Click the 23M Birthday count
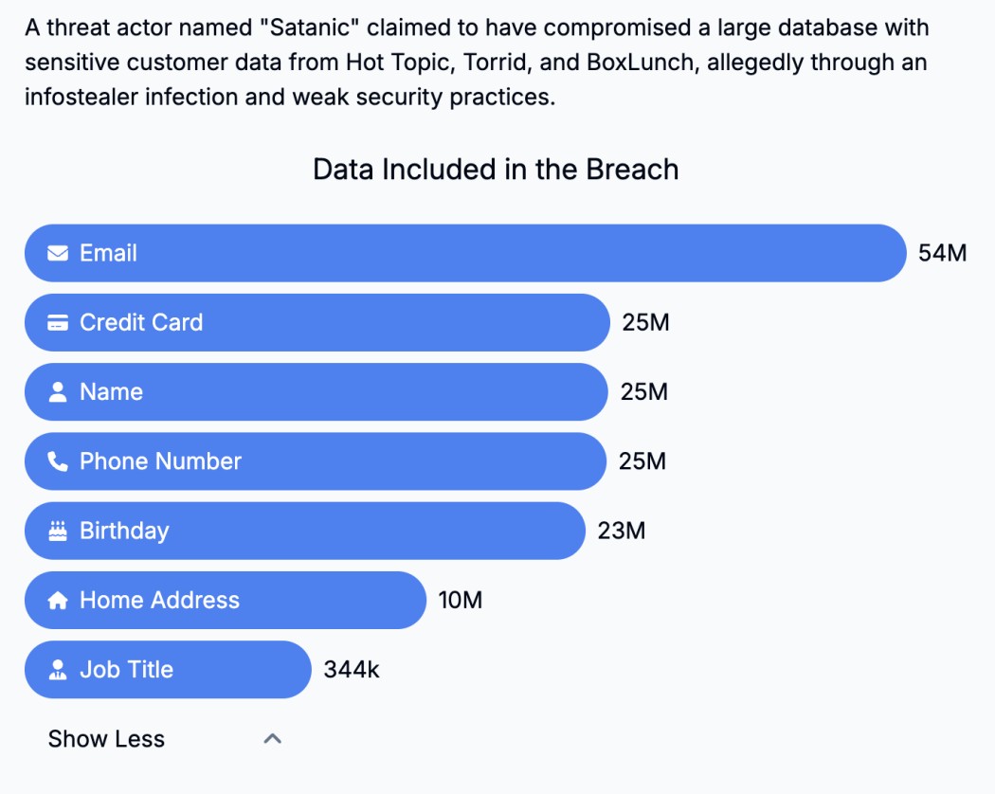 tap(621, 531)
